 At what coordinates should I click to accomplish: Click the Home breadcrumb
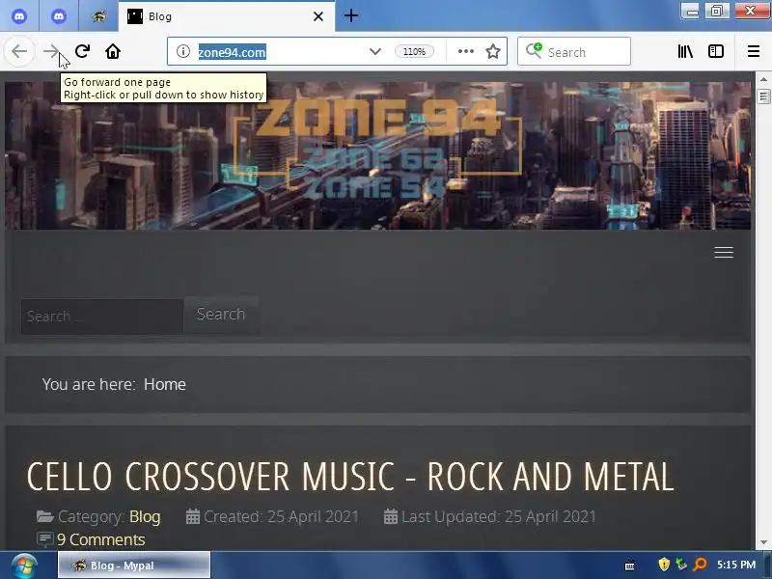164,384
